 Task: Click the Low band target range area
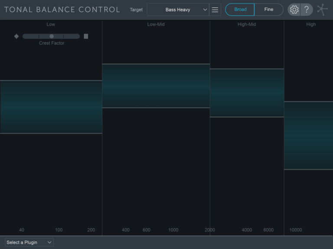click(x=51, y=107)
